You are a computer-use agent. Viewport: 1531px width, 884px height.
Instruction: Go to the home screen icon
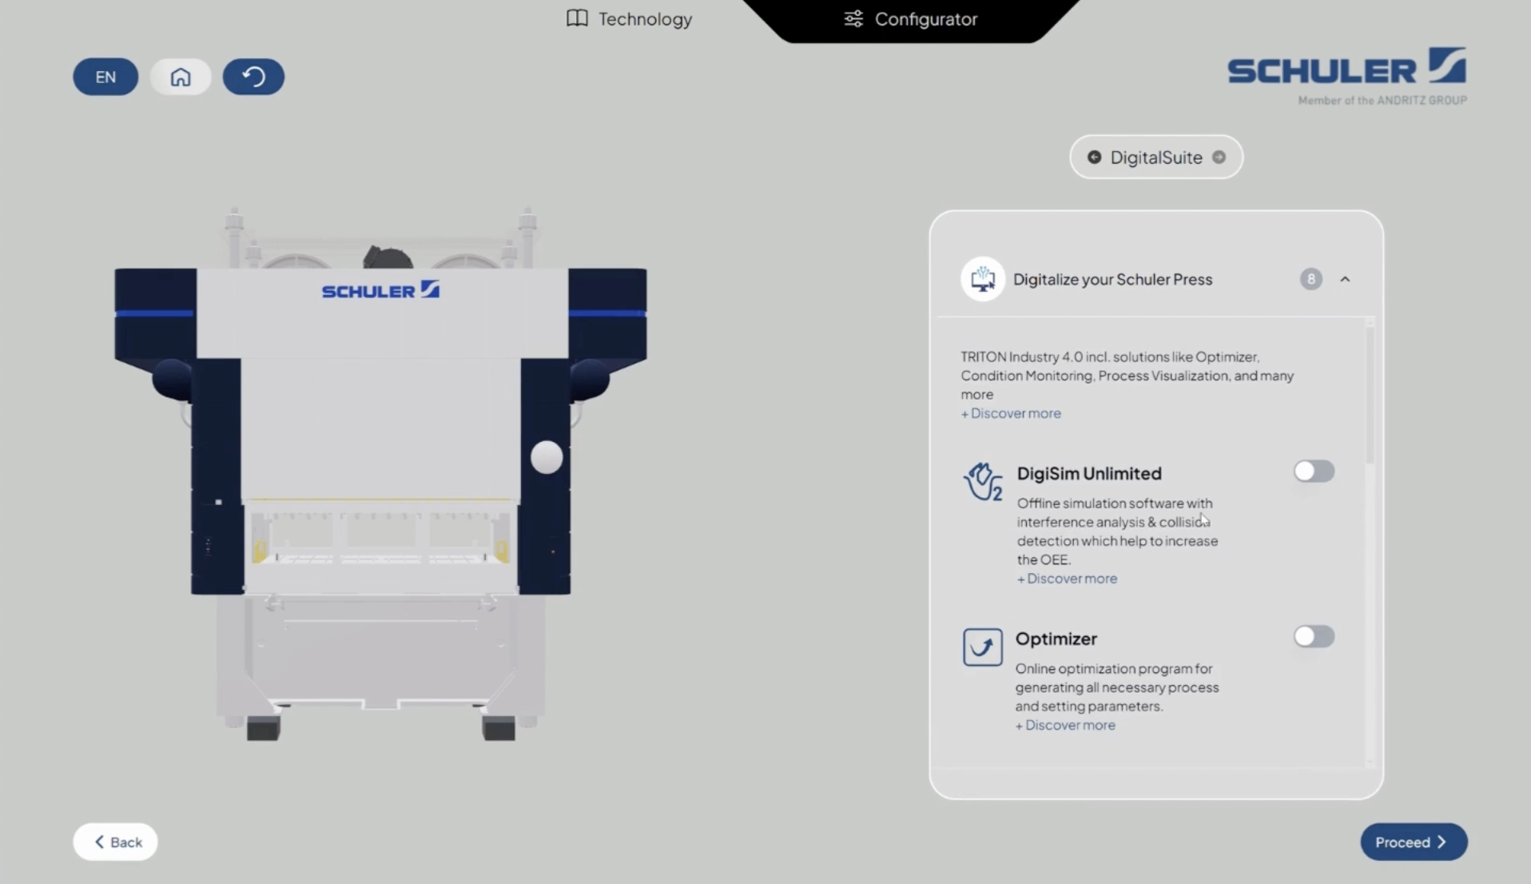coord(181,77)
